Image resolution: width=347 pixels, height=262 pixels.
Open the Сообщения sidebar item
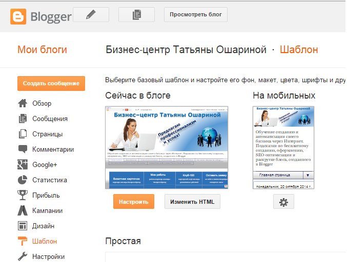point(50,118)
